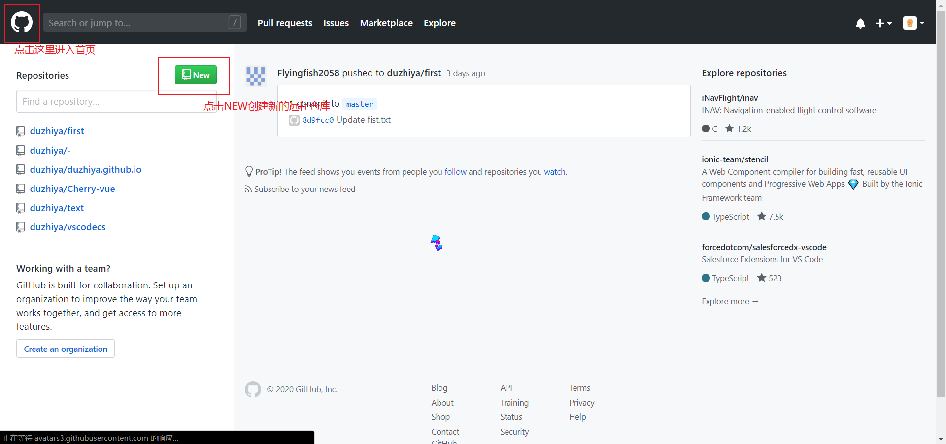Click repo icon beside duzhiya/vscodecs
Viewport: 946px width, 444px height.
click(x=21, y=227)
